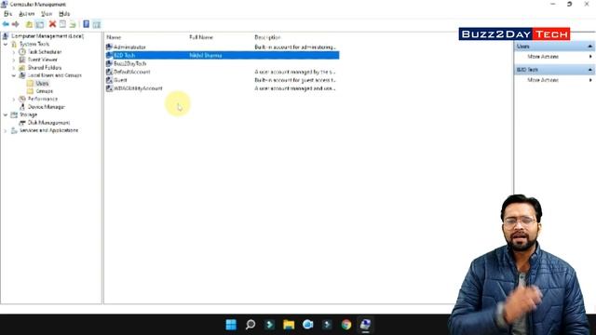Select the Users folder in the tree
Viewport: 596px width, 335px height.
(x=42, y=84)
